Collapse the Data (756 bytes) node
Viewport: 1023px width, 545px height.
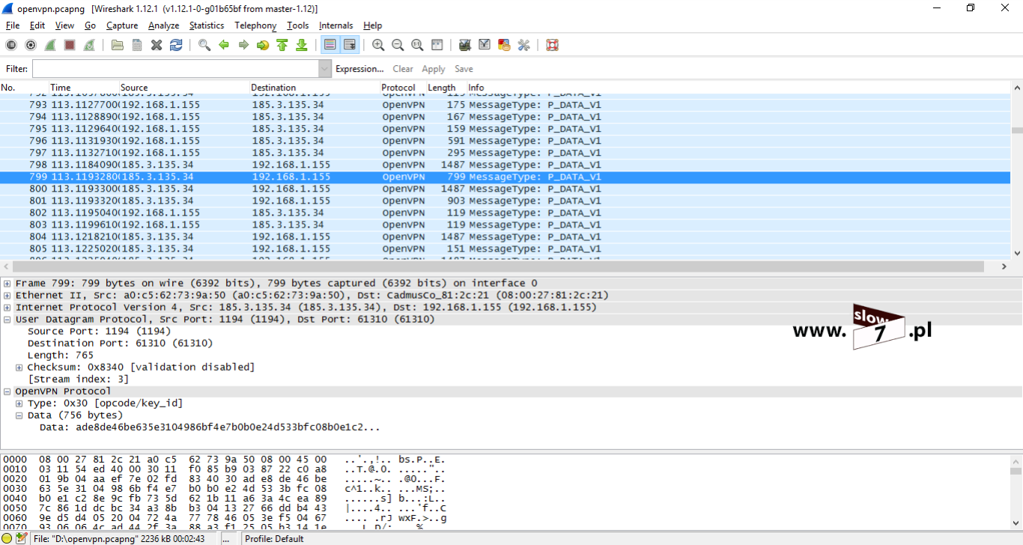pyautogui.click(x=19, y=415)
